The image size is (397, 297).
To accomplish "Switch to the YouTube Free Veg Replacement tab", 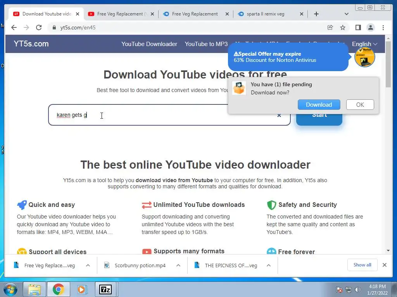I will (x=121, y=14).
